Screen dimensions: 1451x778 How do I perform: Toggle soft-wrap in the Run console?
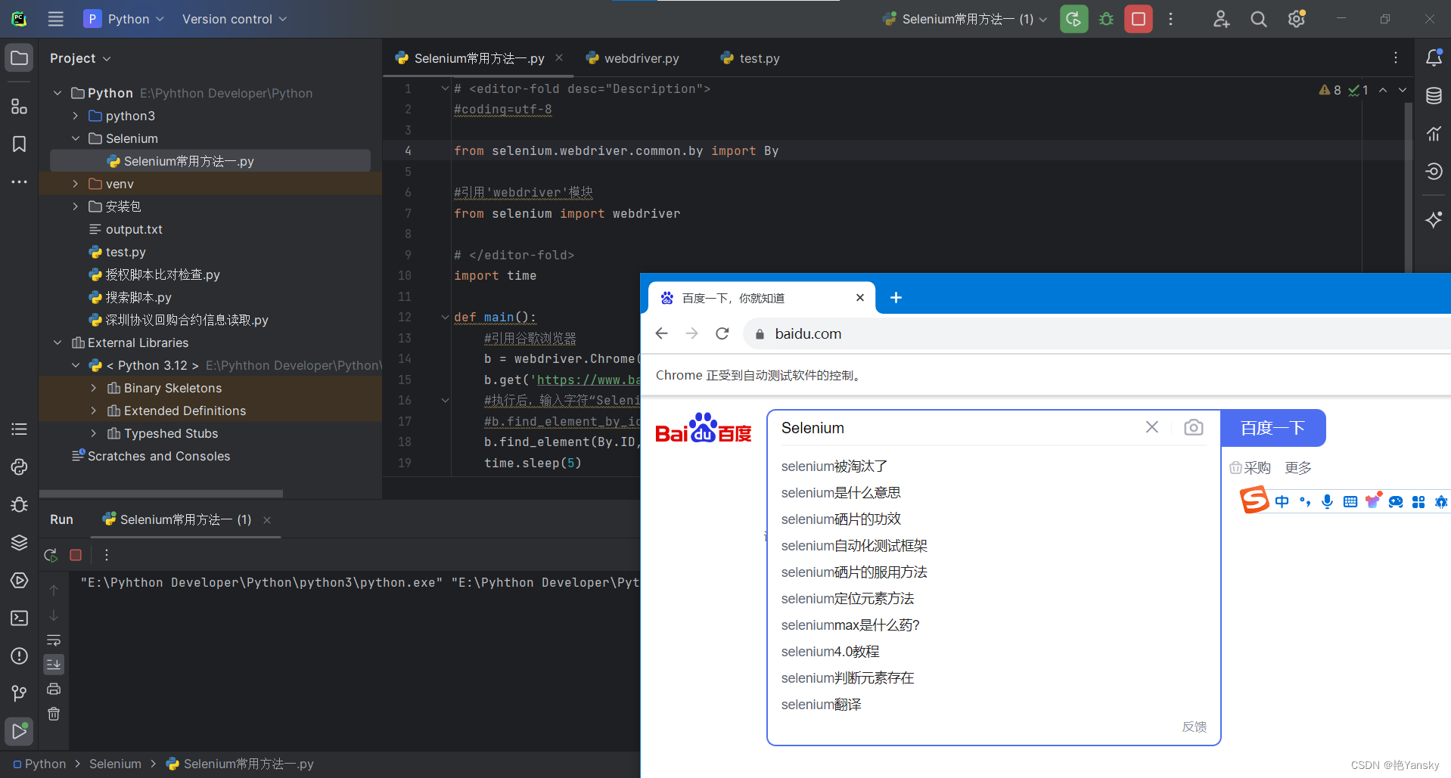point(54,640)
